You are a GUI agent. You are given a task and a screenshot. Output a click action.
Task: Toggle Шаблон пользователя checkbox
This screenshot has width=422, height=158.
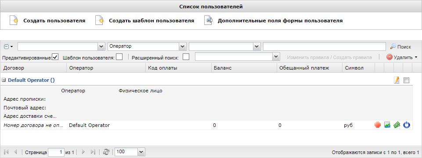119,57
